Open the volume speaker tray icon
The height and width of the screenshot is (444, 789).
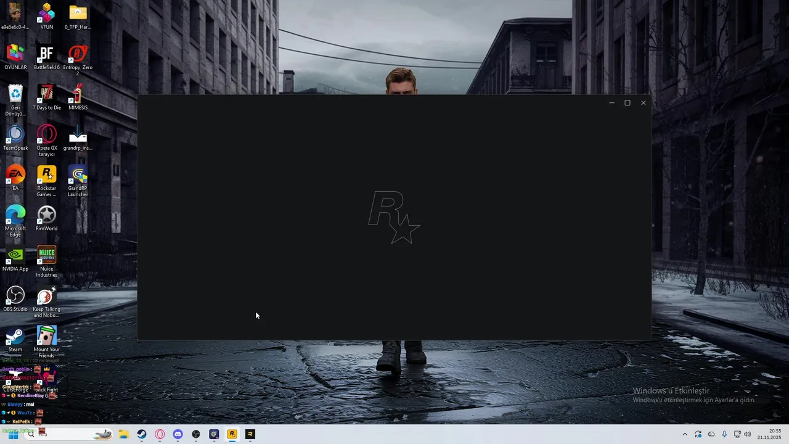click(x=748, y=434)
